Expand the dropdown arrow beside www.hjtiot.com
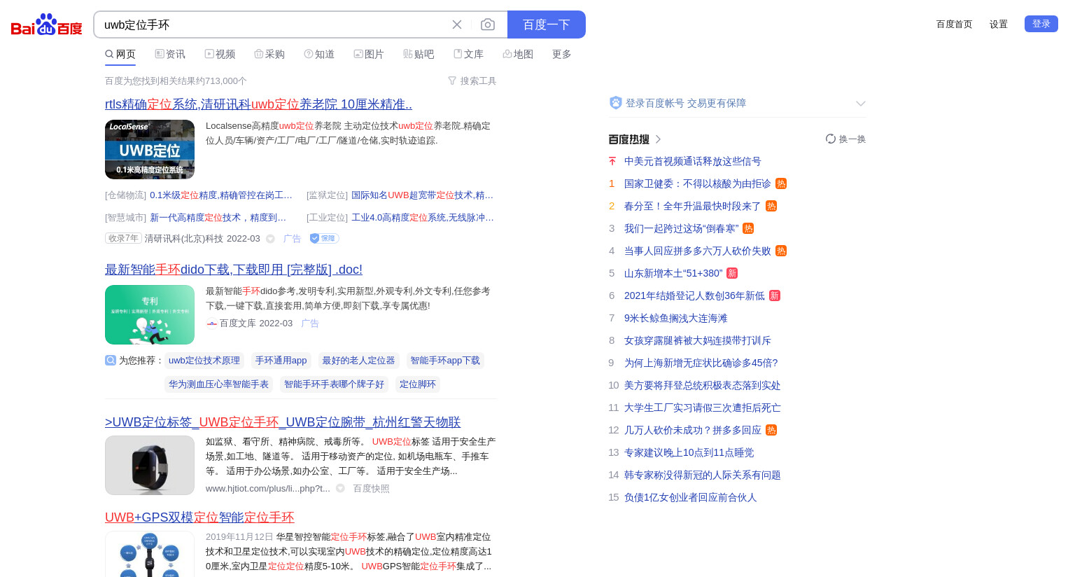The width and height of the screenshot is (1075, 577). click(340, 489)
